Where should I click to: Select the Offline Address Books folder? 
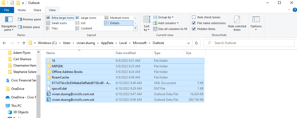coord(125,72)
